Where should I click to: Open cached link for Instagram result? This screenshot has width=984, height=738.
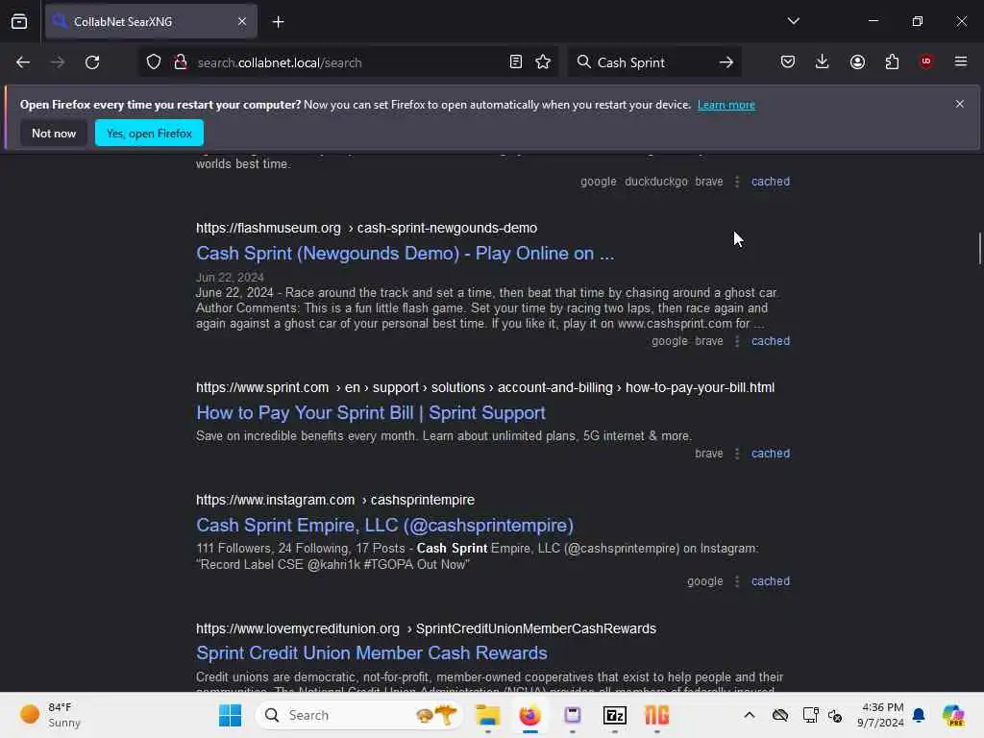click(771, 581)
